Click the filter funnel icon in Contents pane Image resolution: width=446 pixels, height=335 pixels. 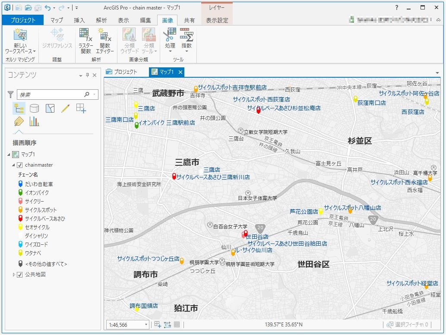coord(10,95)
